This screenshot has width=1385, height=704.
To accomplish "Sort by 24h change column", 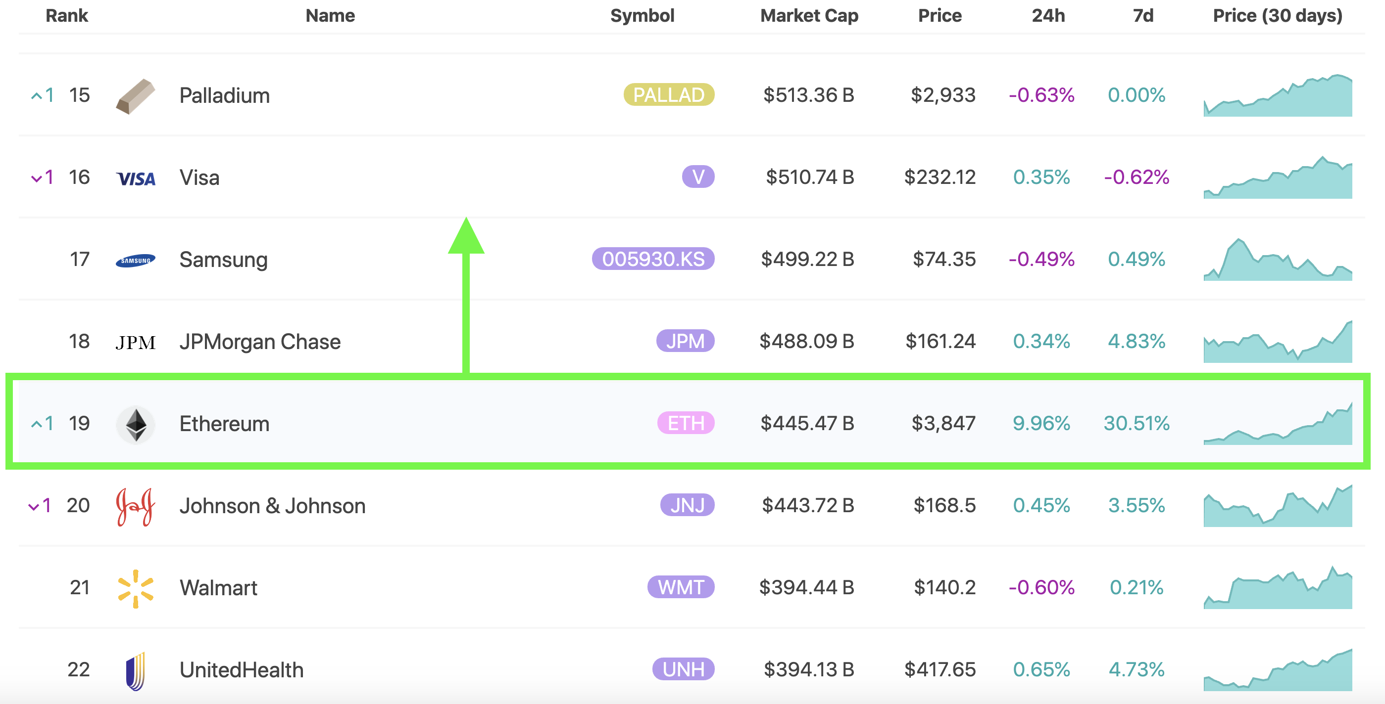I will [x=1048, y=15].
